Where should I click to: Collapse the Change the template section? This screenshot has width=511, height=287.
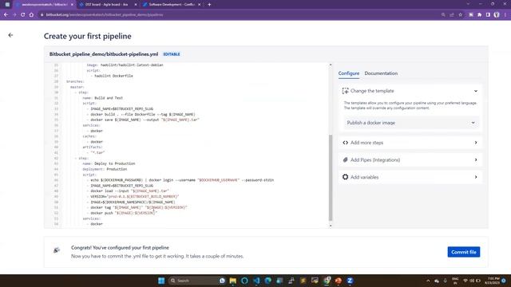click(x=476, y=91)
